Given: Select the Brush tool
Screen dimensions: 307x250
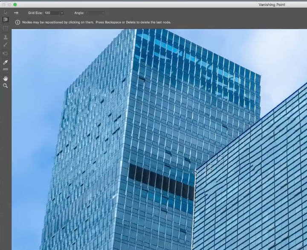Looking at the screenshot, I should coord(5,45).
